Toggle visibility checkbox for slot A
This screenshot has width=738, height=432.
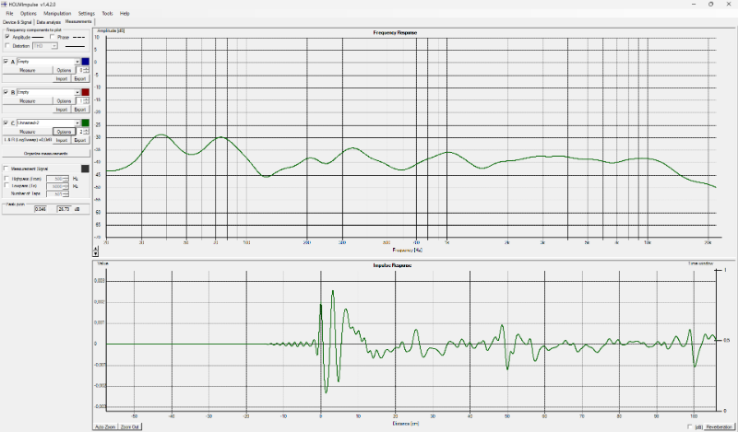[x=6, y=61]
